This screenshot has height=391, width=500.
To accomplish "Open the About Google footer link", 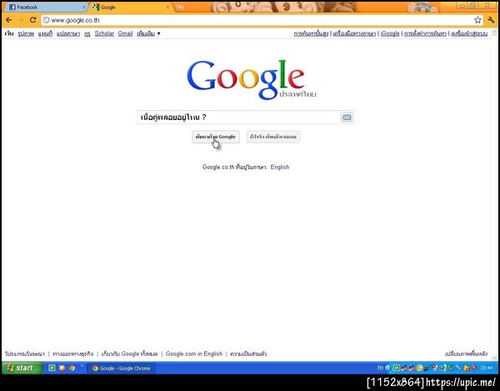I will coord(129,353).
